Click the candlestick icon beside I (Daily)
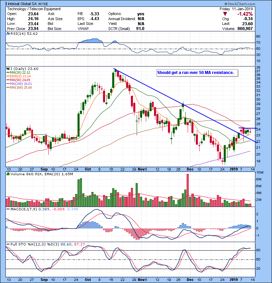Viewport: 272px width, 283px height. 8,69
